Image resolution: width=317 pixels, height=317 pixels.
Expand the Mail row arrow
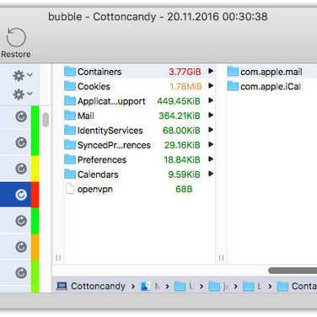click(x=211, y=115)
